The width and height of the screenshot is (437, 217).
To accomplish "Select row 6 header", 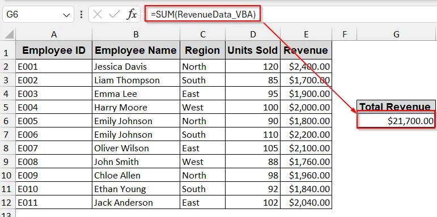I will 7,121.
